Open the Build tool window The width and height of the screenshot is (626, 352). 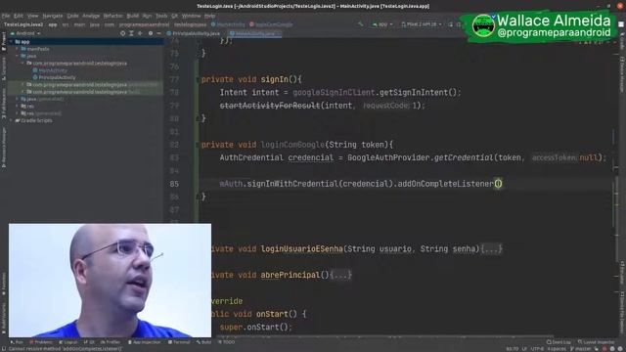tap(203, 342)
